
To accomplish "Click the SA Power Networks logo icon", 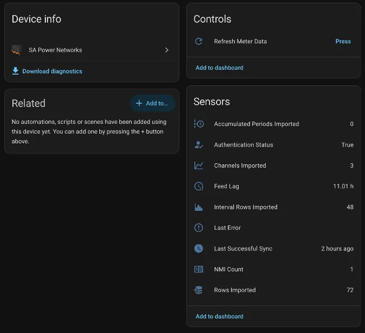I will pyautogui.click(x=16, y=50).
